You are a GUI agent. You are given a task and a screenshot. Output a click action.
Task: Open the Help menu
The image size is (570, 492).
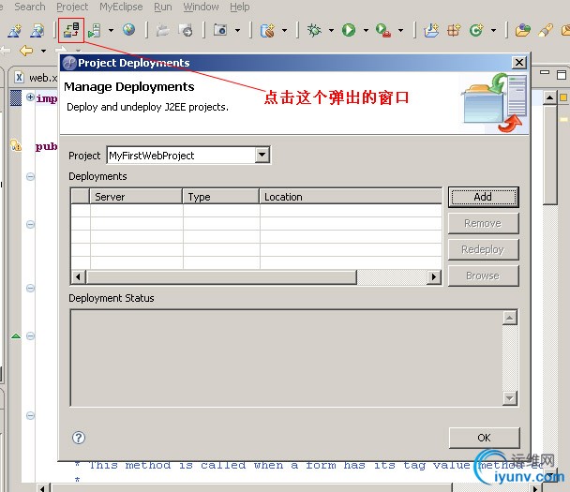(240, 7)
